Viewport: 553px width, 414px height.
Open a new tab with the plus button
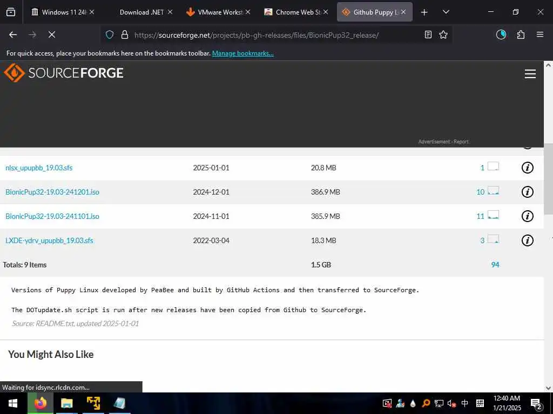[424, 12]
